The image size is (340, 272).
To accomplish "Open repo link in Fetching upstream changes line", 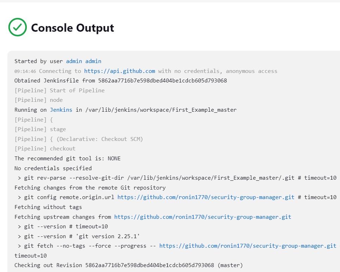I will click(x=203, y=217).
